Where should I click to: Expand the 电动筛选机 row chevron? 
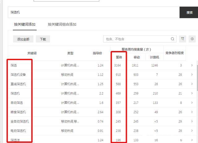[x=192, y=131]
